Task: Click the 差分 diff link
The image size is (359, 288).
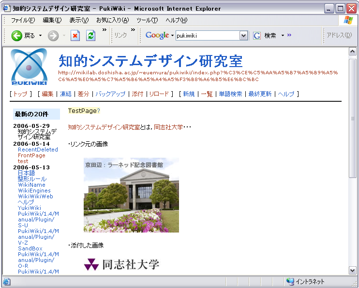Action: click(83, 94)
